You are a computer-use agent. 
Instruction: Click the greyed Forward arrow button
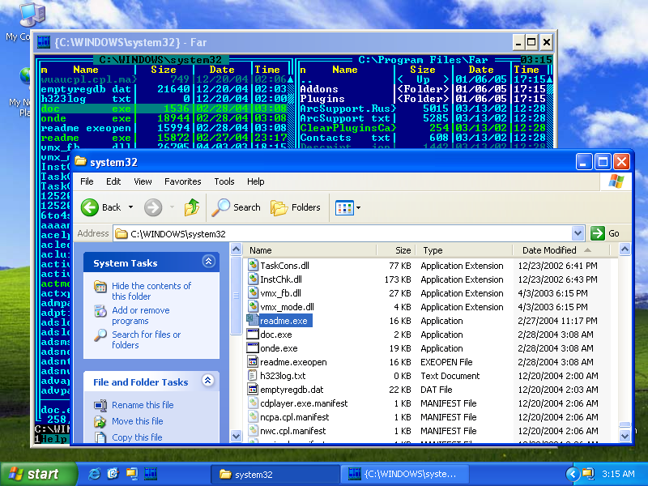(x=153, y=207)
